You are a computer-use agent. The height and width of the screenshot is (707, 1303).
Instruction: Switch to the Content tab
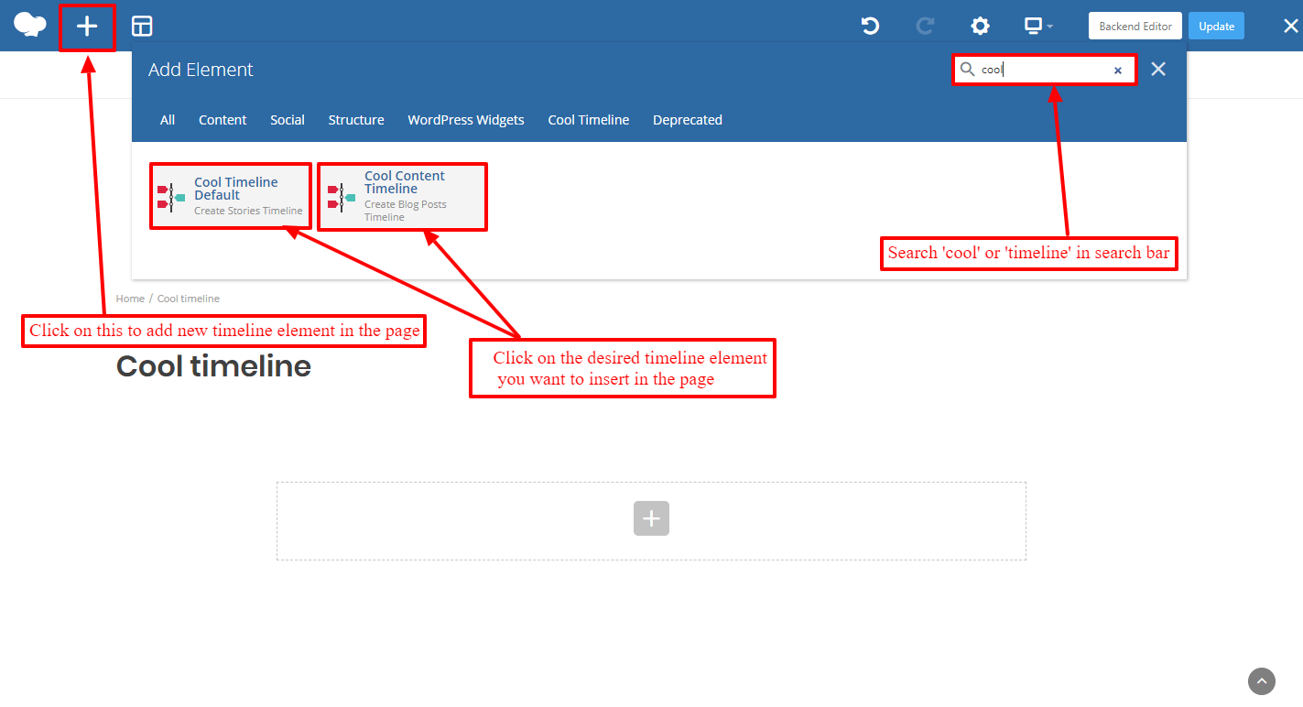[223, 119]
